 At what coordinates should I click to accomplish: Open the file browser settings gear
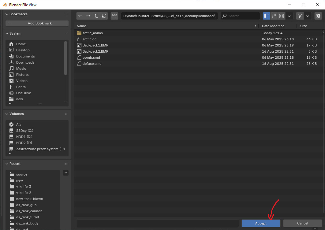[x=318, y=16]
